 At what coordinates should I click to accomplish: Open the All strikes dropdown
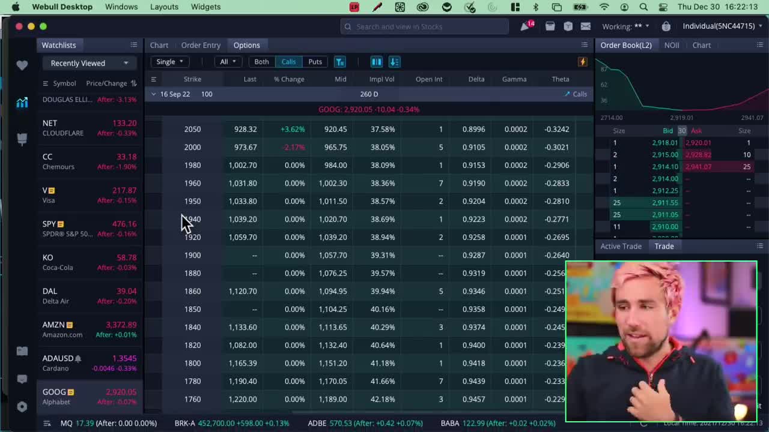(x=228, y=62)
